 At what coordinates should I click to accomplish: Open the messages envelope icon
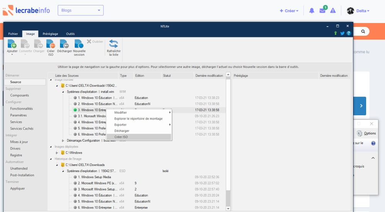[323, 11]
